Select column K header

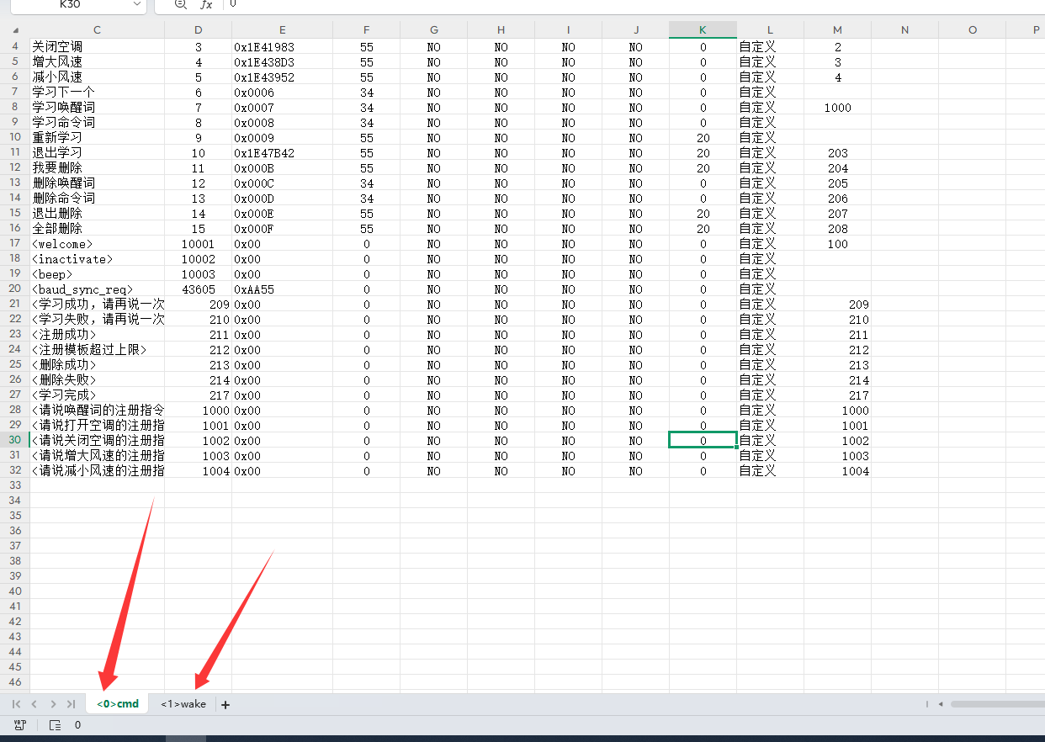[703, 30]
